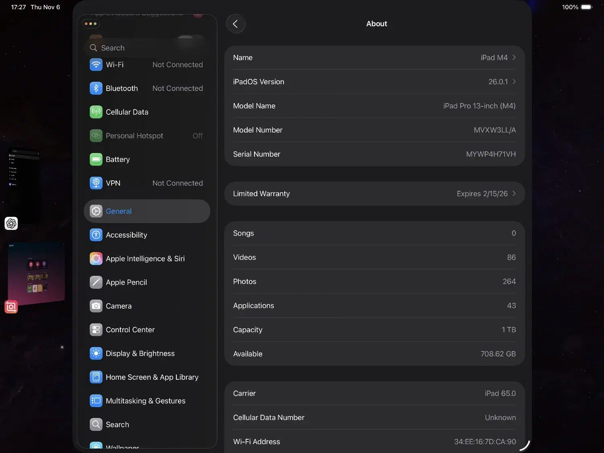Tap the Bluetooth icon in sidebar

click(x=96, y=89)
